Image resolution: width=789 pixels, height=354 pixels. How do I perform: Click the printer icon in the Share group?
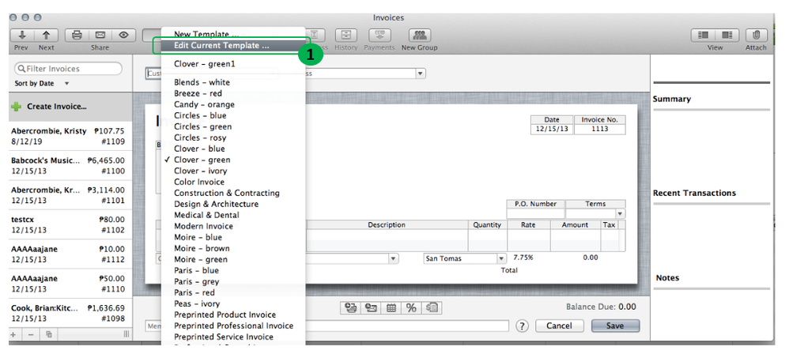pos(77,36)
